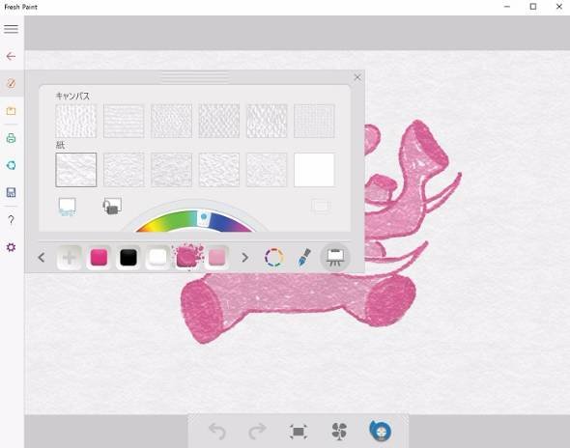Show more colors with right chevron
The height and width of the screenshot is (448, 570).
(x=245, y=258)
